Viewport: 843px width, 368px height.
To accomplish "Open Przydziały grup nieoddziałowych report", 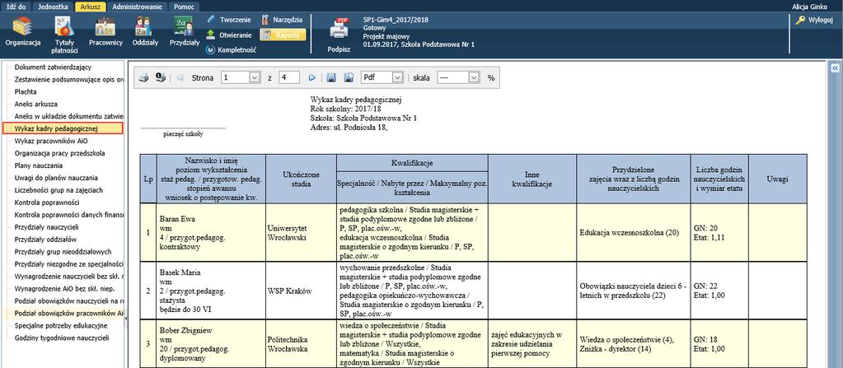I will click(63, 252).
